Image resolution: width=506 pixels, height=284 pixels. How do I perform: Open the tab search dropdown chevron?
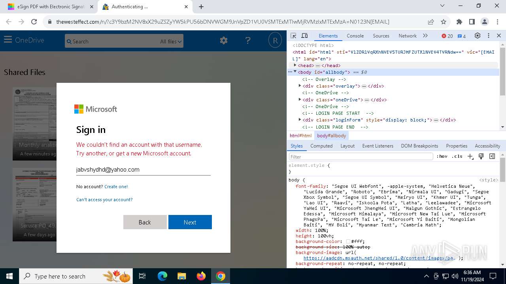[442, 6]
